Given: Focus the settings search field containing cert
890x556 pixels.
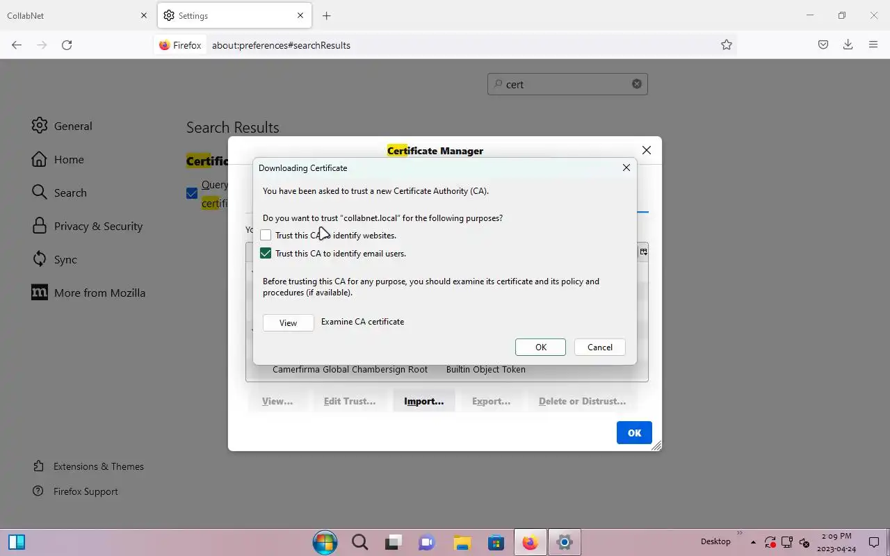Looking at the screenshot, I should 567,84.
